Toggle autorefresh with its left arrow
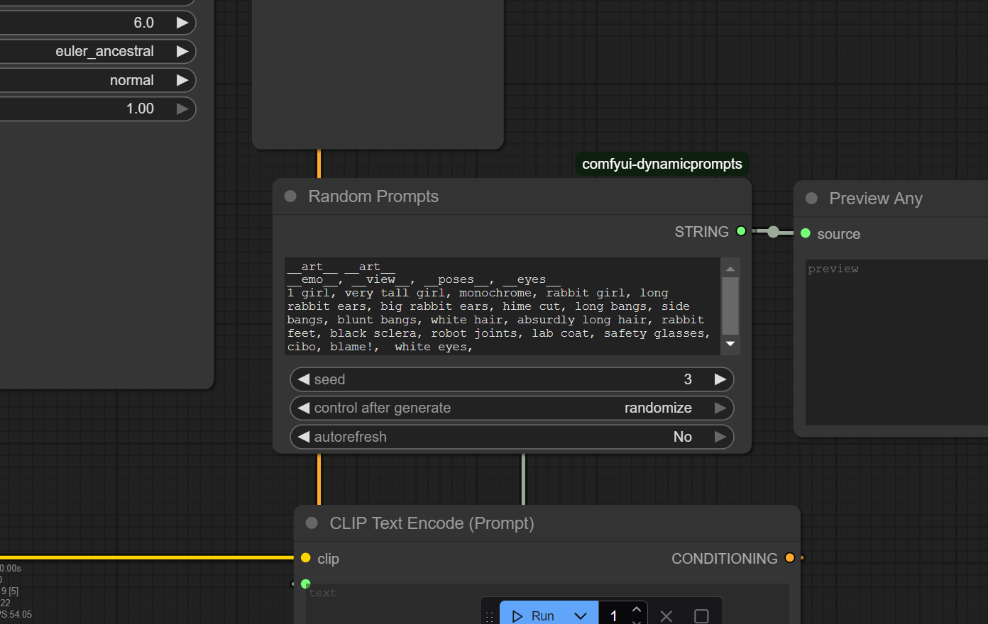Viewport: 988px width, 624px height. [x=304, y=437]
